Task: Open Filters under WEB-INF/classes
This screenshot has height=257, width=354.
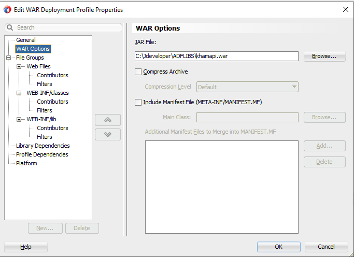Action: [x=45, y=110]
